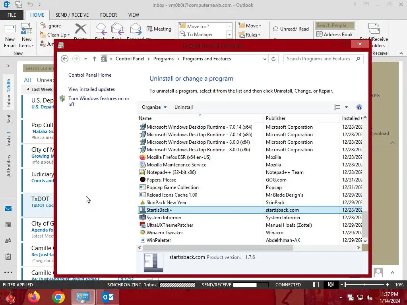
Task: Click zoom in plus on Outlook status bar
Action: pyautogui.click(x=388, y=285)
